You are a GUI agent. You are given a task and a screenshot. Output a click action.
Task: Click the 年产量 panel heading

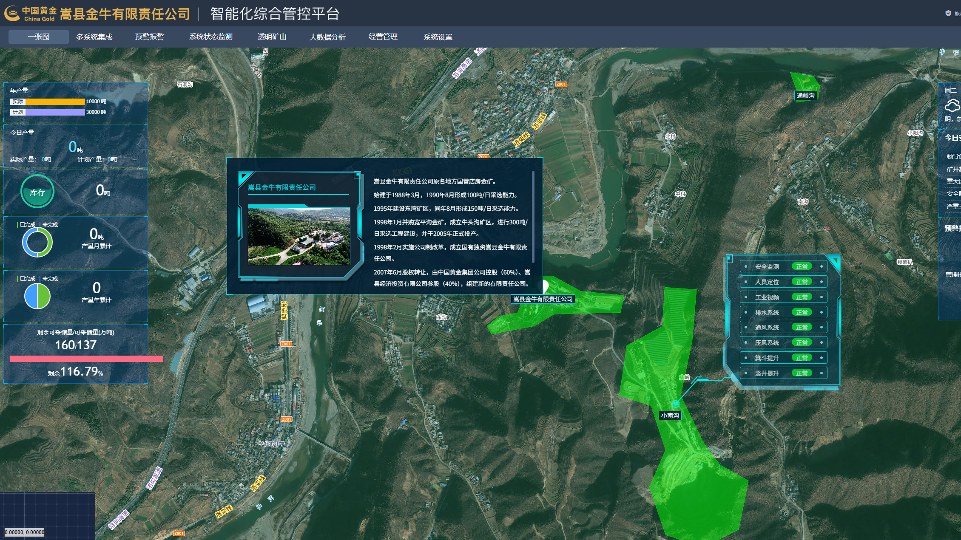(19, 90)
